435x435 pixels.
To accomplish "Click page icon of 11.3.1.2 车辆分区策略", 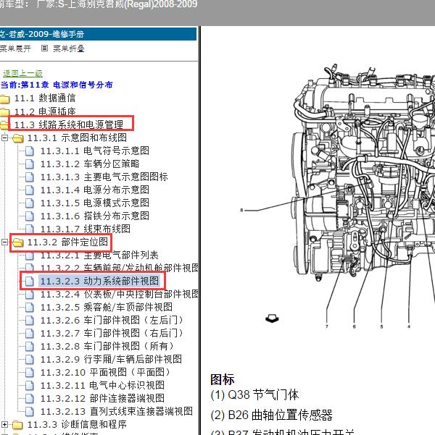I will click(30, 164).
